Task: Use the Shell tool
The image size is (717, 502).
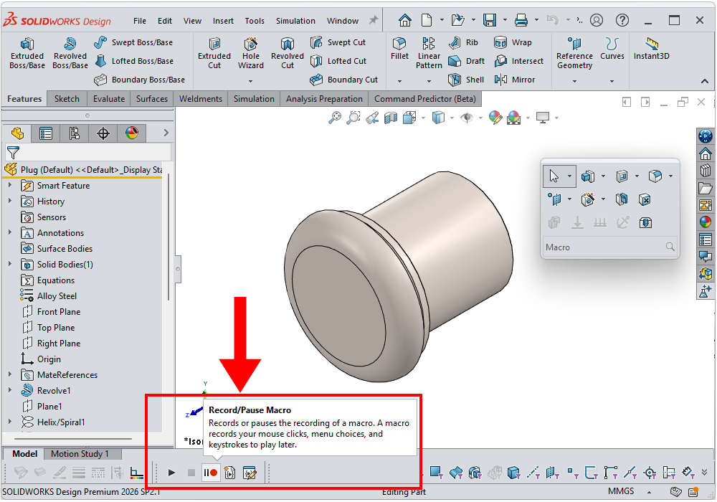Action: (x=466, y=80)
